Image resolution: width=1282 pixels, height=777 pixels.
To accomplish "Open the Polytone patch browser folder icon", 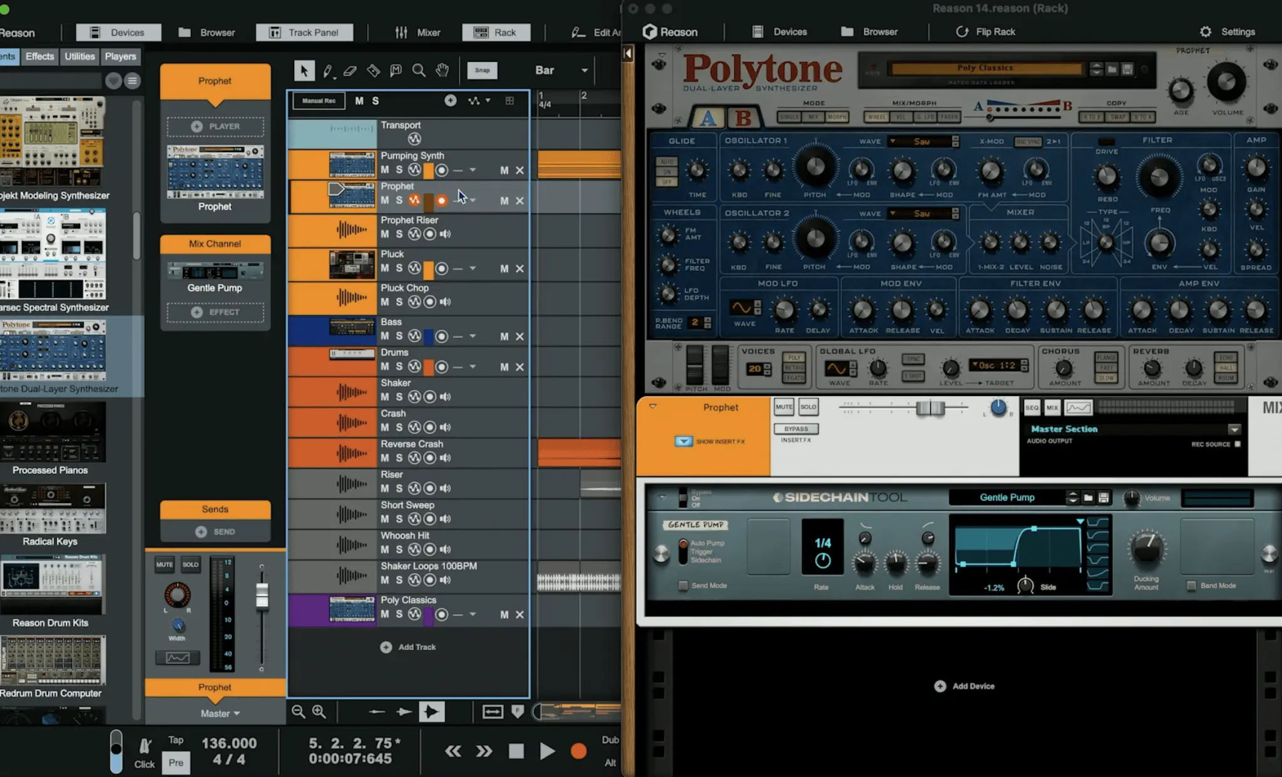I will [1112, 69].
